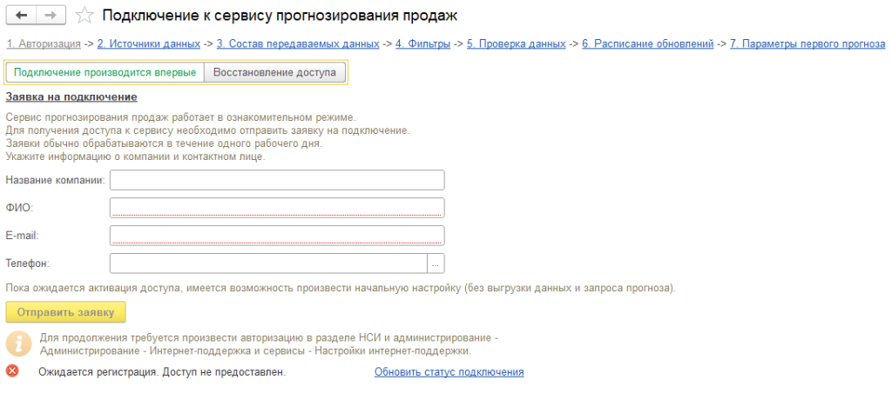The height and width of the screenshot is (400, 892).
Task: Click 'Обновить статус подключения' link
Action: [449, 372]
